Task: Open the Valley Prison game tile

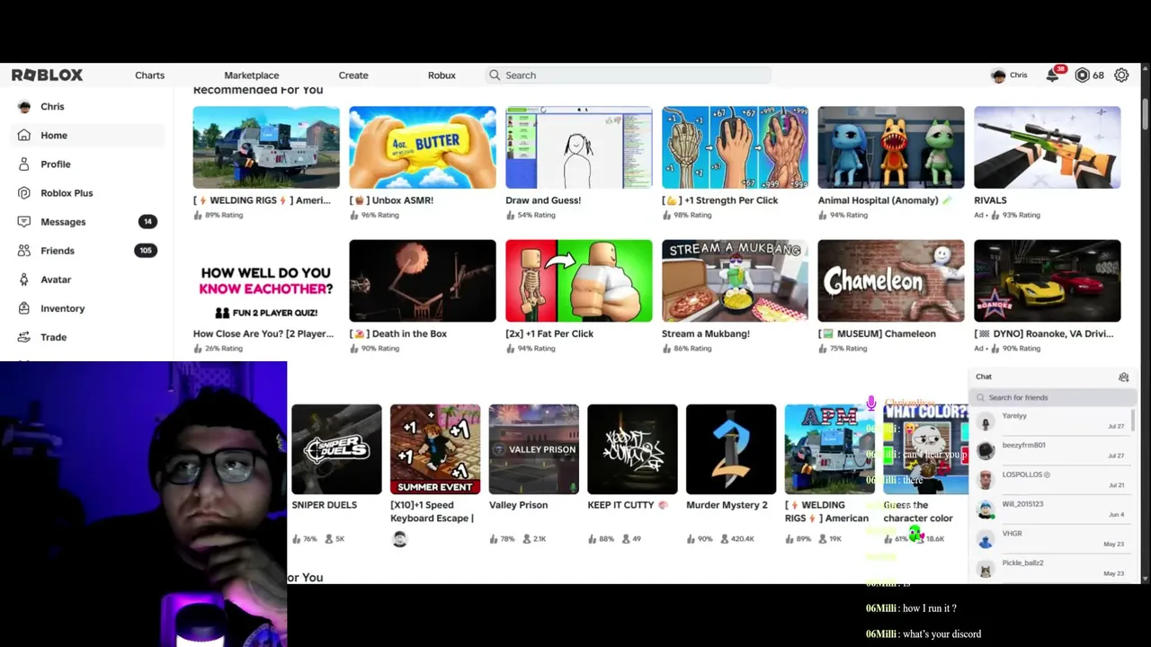Action: 534,449
